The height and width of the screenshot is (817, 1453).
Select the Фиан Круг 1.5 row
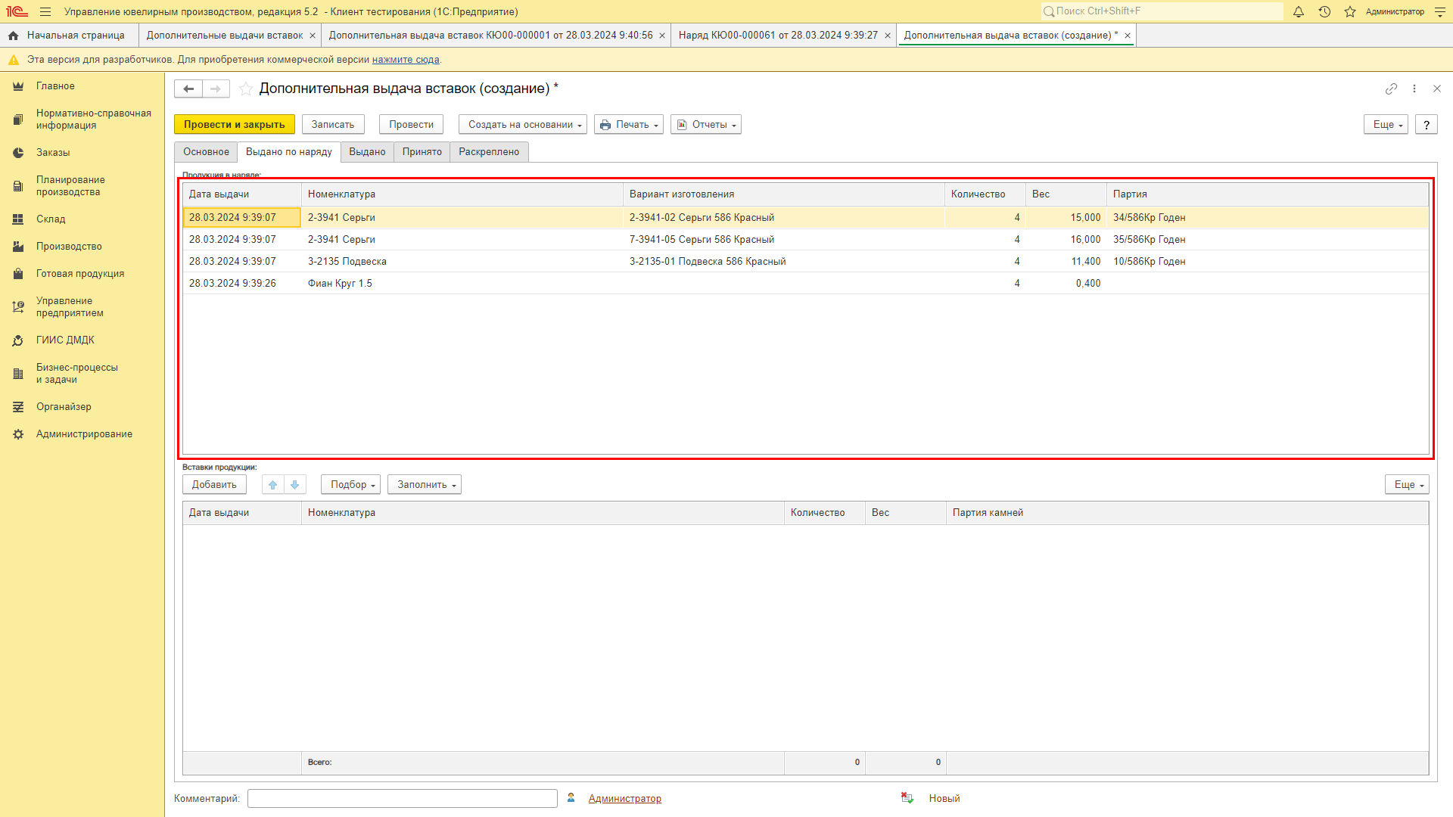coord(806,284)
